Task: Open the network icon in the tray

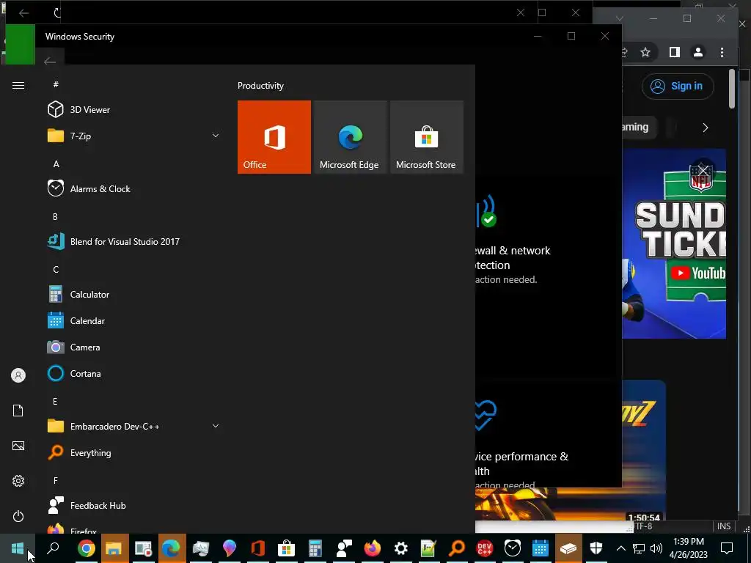Action: [x=639, y=548]
